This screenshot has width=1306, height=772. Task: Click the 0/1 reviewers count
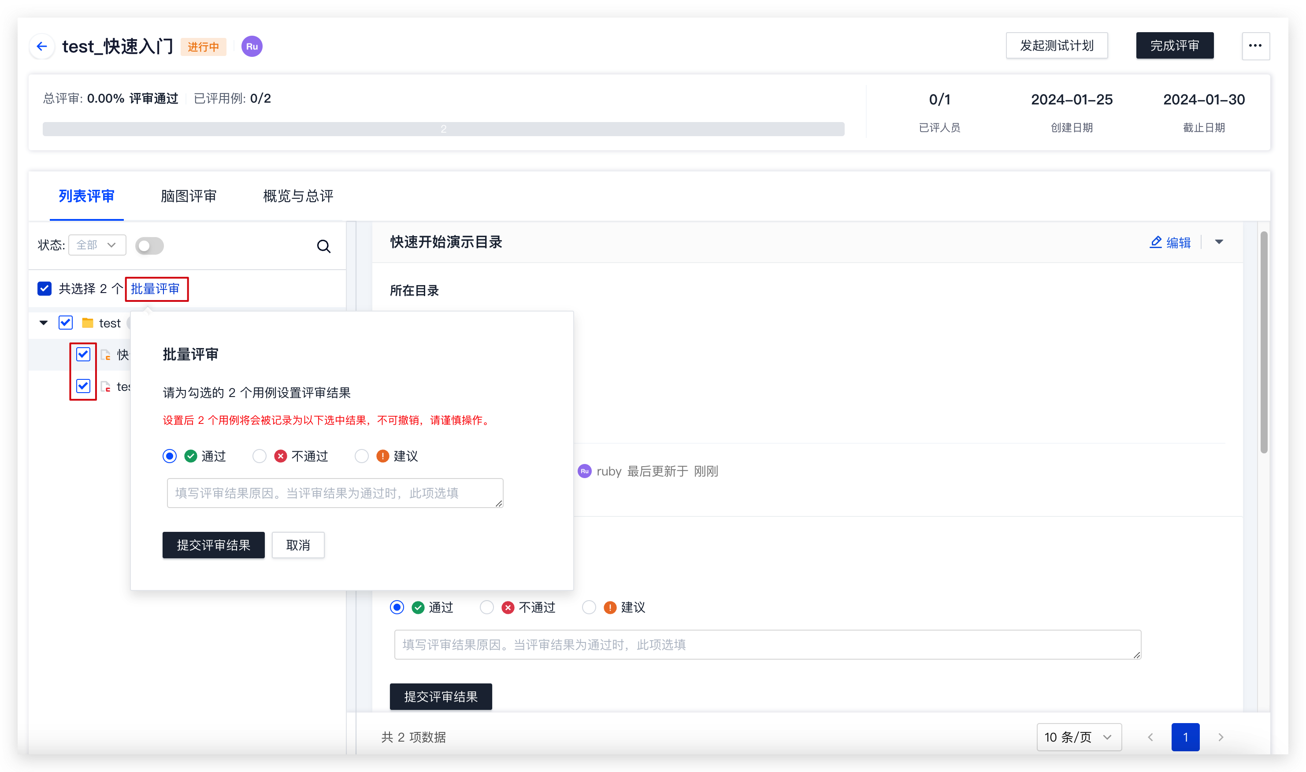coord(939,99)
